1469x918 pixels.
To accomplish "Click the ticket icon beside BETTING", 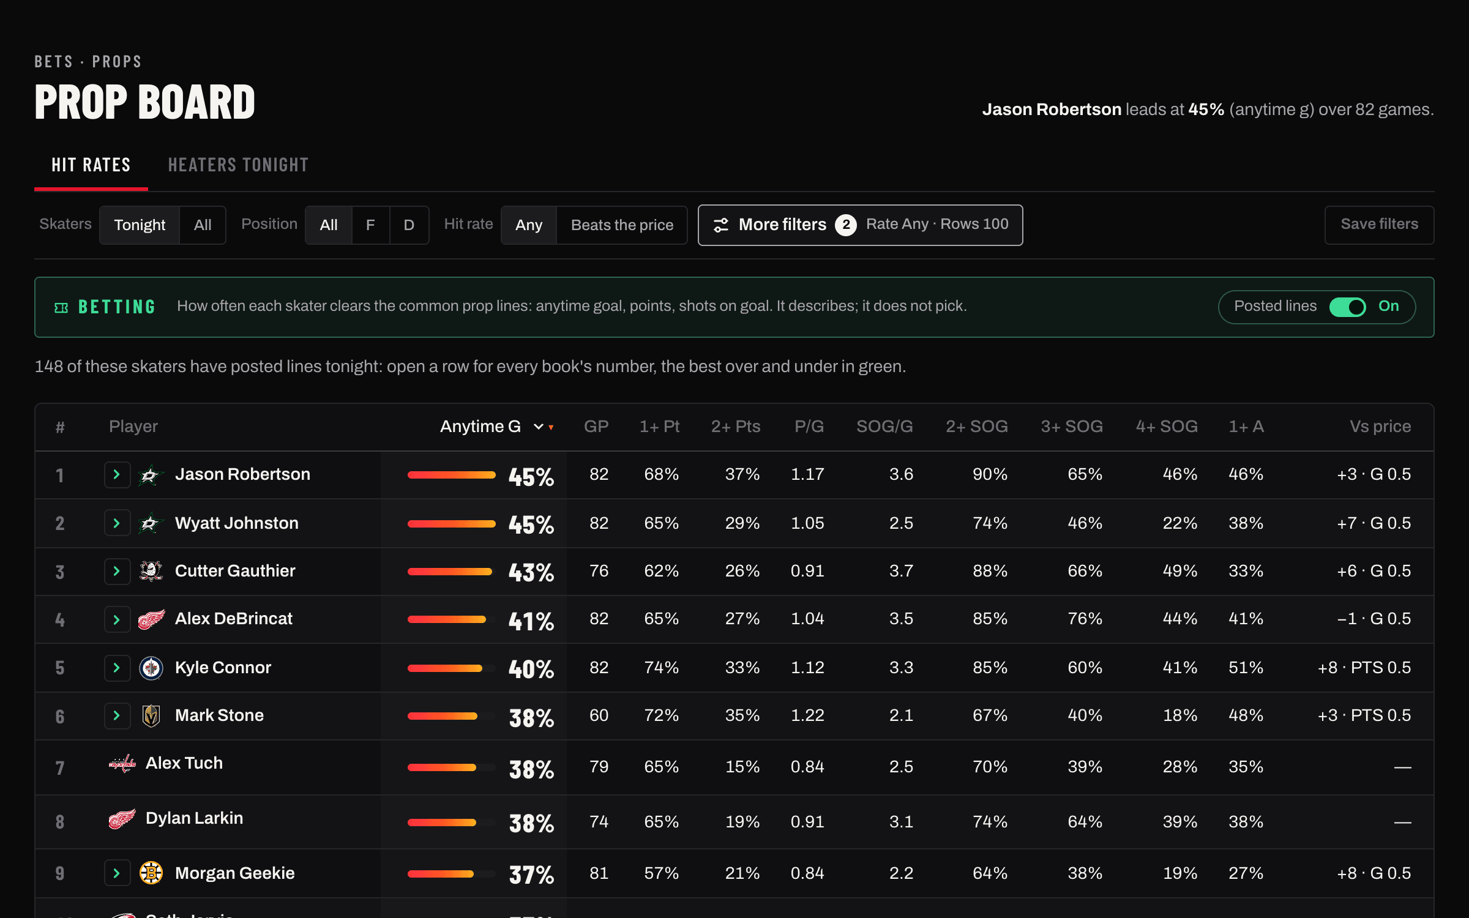I will pyautogui.click(x=61, y=308).
